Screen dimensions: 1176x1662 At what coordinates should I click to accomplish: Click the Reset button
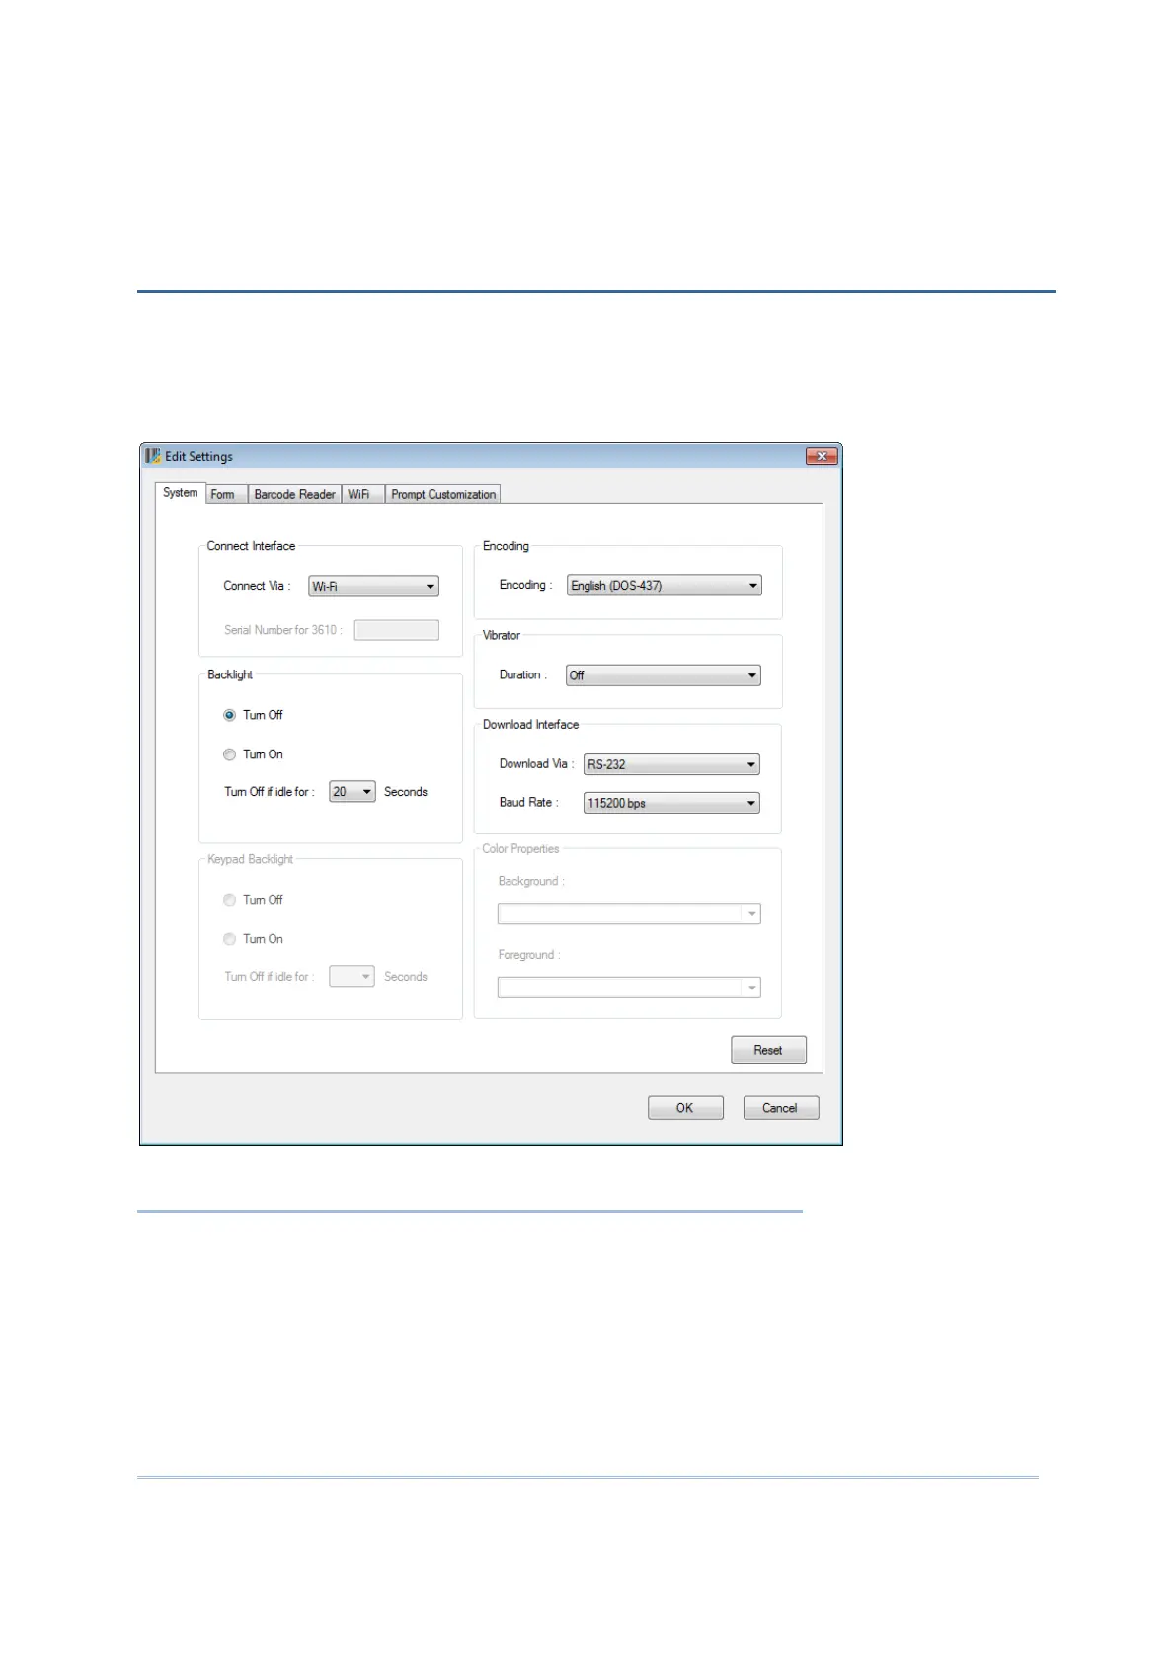click(x=768, y=1050)
